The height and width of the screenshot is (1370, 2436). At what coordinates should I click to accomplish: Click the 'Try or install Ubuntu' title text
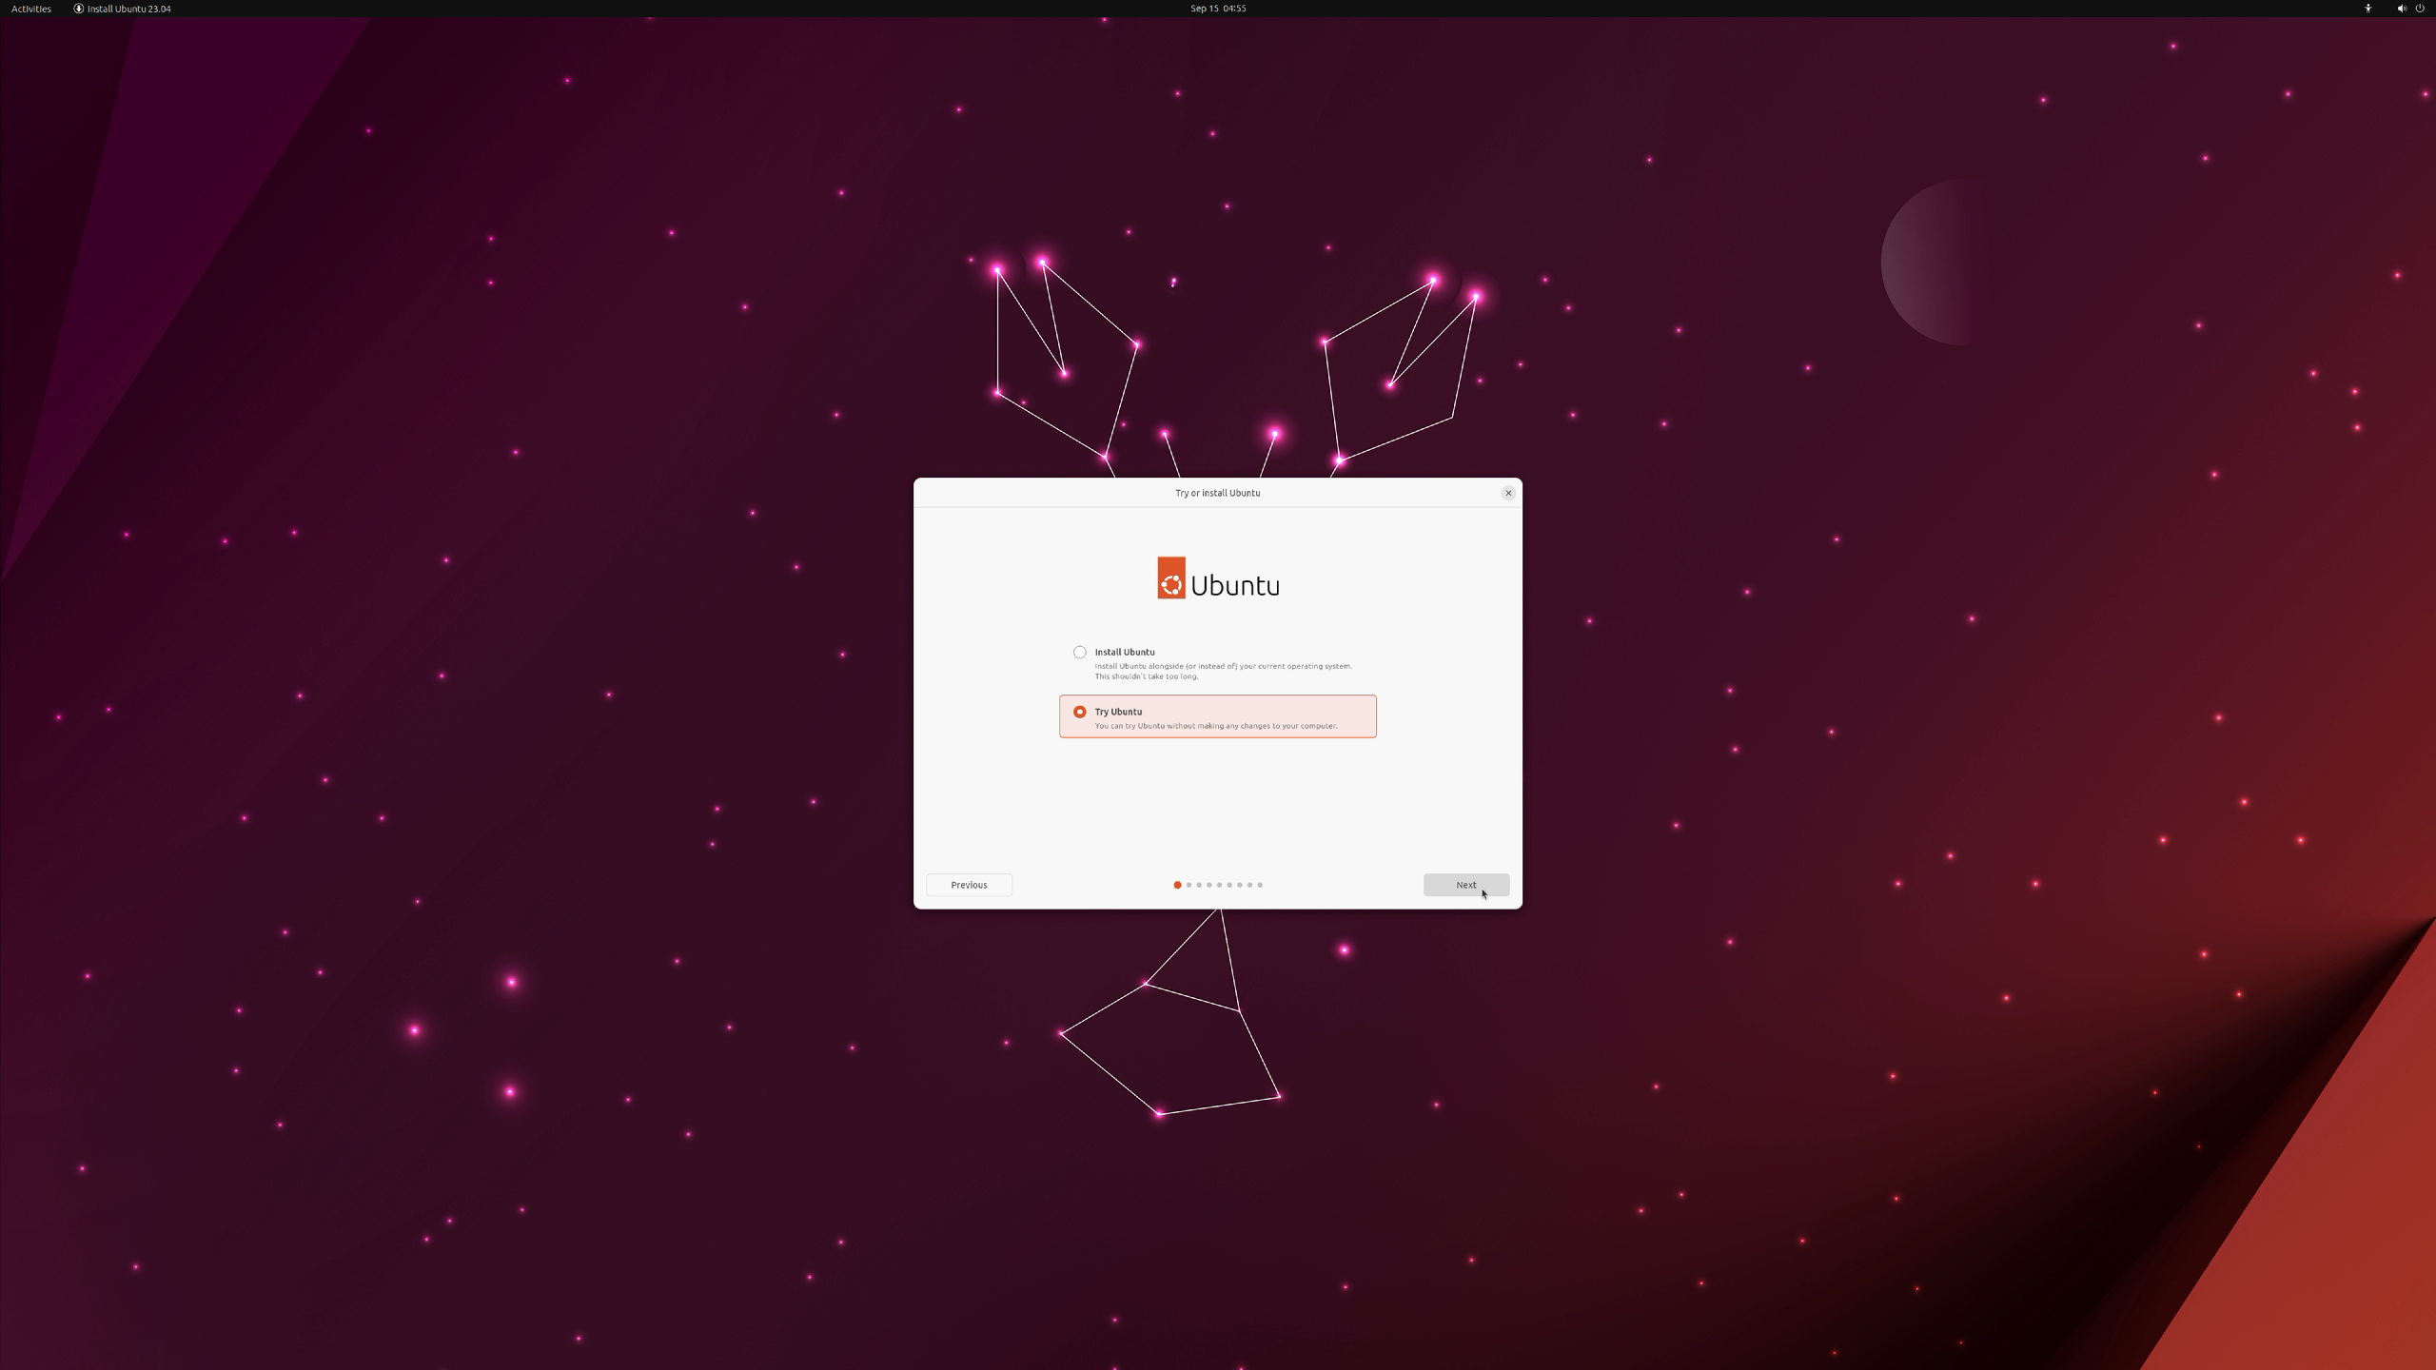[x=1217, y=493]
